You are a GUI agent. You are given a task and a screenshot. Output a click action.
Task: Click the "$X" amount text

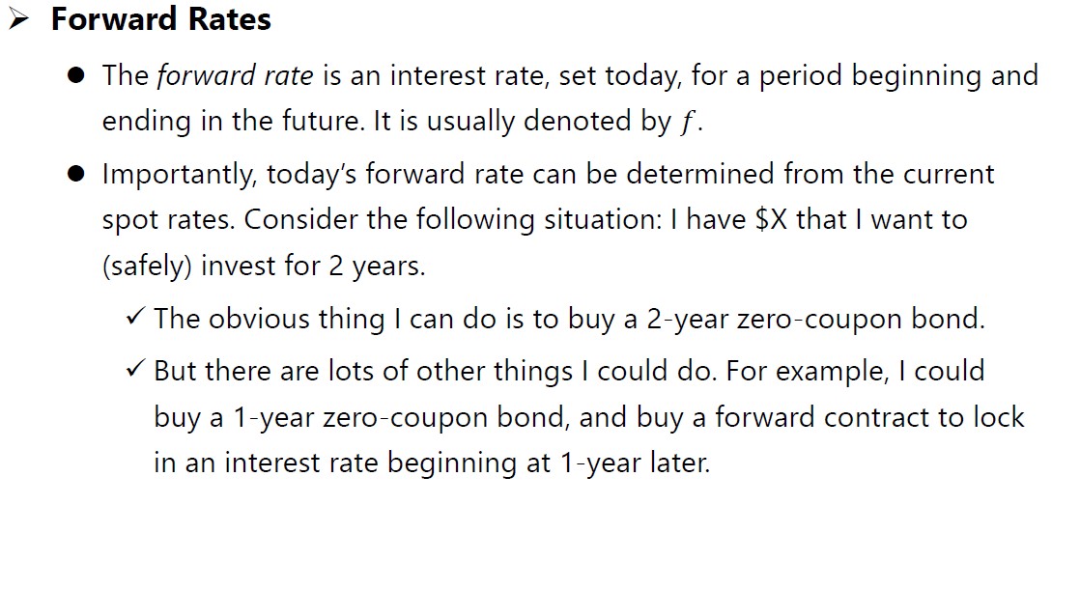coord(767,219)
